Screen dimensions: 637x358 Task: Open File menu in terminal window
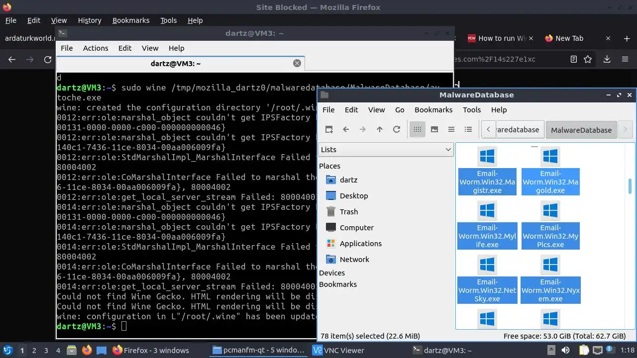[67, 48]
